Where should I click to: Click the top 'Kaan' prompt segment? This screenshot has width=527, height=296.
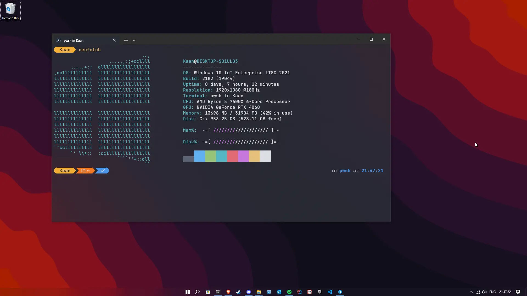tap(65, 50)
